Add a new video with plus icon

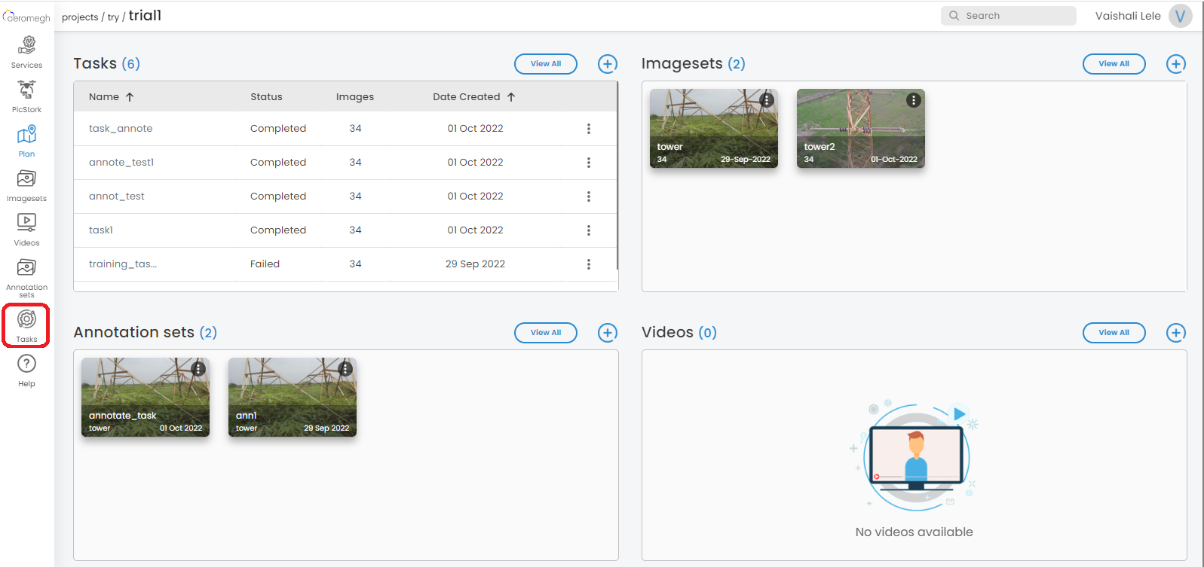[1176, 333]
